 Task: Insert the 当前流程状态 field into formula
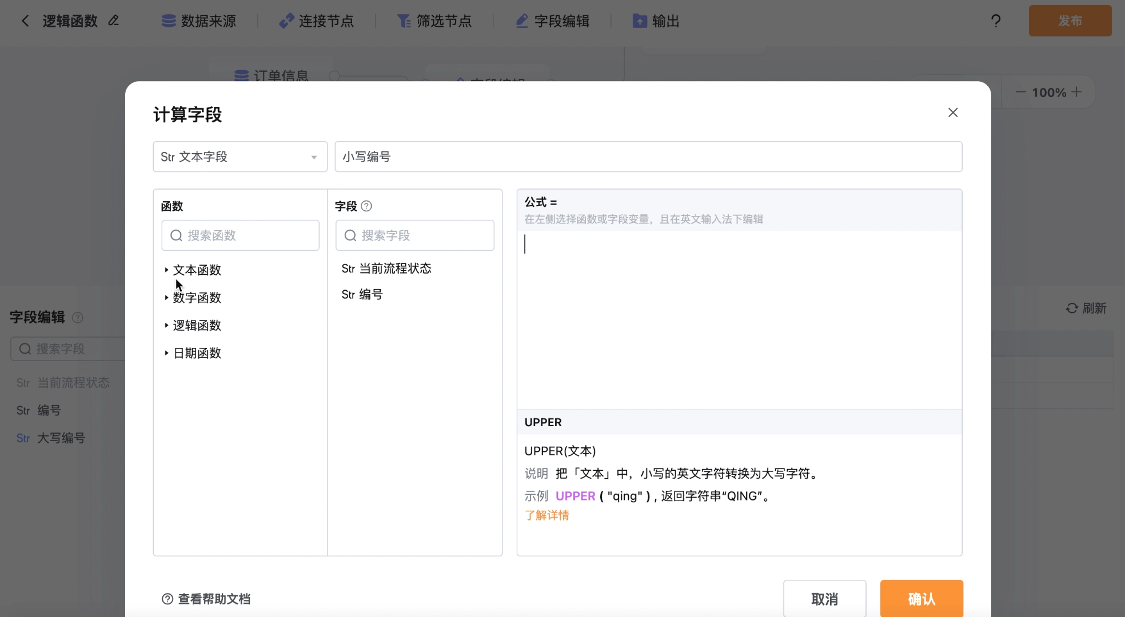click(386, 269)
